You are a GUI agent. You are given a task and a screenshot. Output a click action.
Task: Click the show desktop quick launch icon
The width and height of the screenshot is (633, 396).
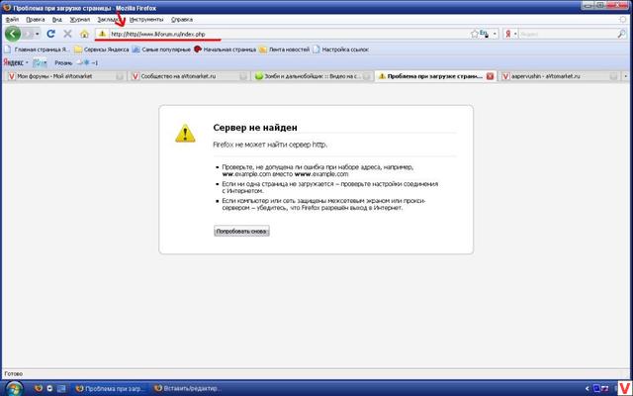61,388
